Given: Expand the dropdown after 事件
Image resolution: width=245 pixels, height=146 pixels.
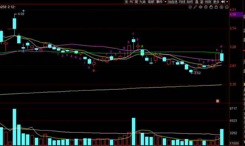Looking at the screenshot, I should coord(165,2).
